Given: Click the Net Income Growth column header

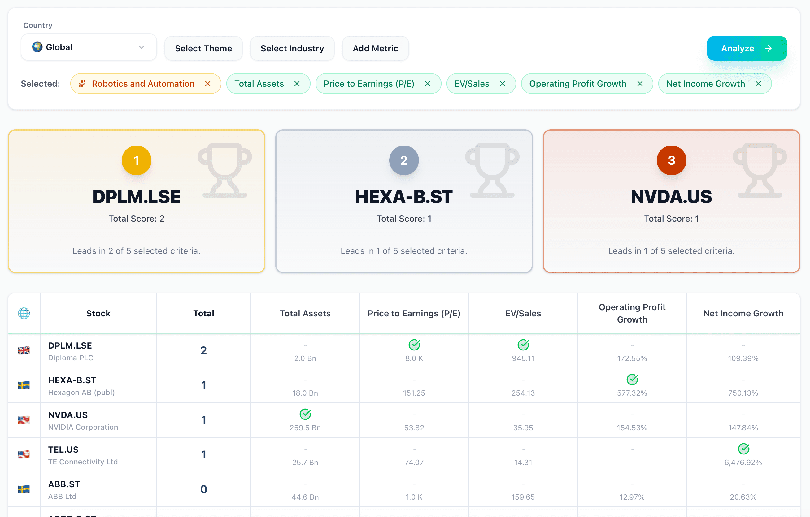Looking at the screenshot, I should 743,314.
